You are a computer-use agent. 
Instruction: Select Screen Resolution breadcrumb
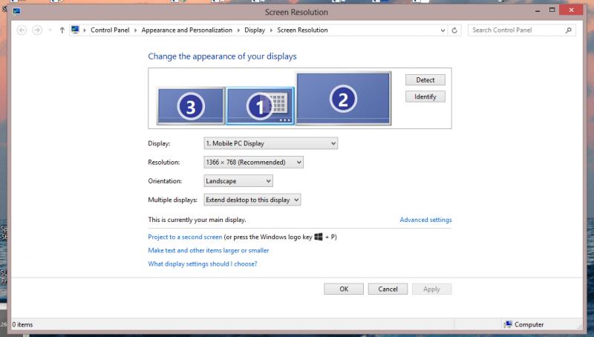point(302,30)
